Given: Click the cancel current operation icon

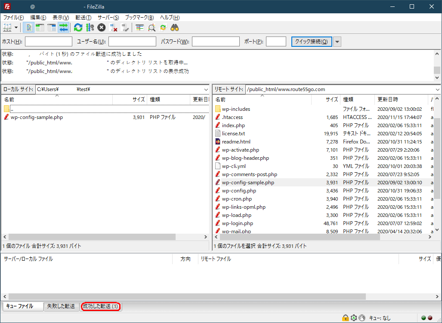Looking at the screenshot, I should pyautogui.click(x=102, y=27).
